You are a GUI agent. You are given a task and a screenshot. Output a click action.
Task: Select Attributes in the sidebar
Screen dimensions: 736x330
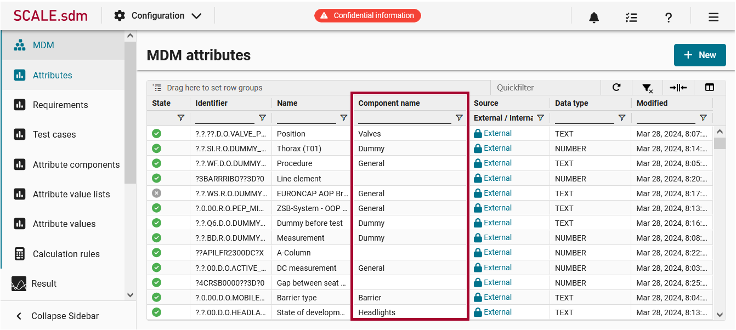[x=63, y=75]
